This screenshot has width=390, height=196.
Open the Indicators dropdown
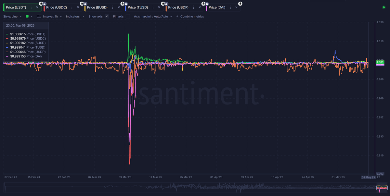pyautogui.click(x=75, y=16)
